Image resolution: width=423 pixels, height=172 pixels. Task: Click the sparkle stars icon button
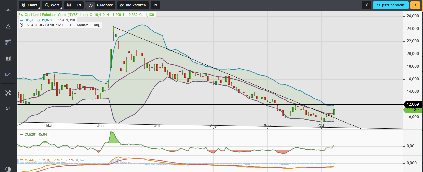(366, 5)
